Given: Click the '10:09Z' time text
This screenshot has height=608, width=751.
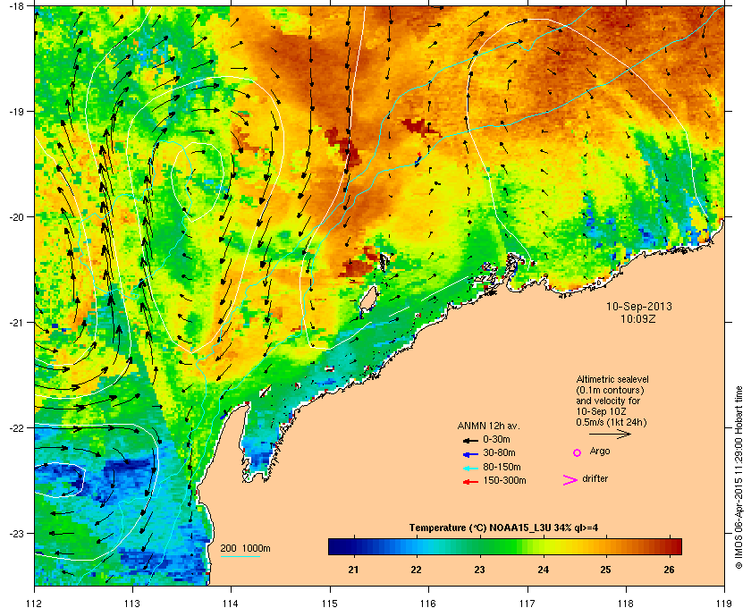Looking at the screenshot, I should point(638,318).
